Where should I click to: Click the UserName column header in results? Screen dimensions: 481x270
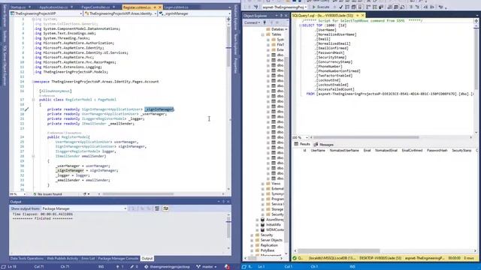[x=318, y=150]
